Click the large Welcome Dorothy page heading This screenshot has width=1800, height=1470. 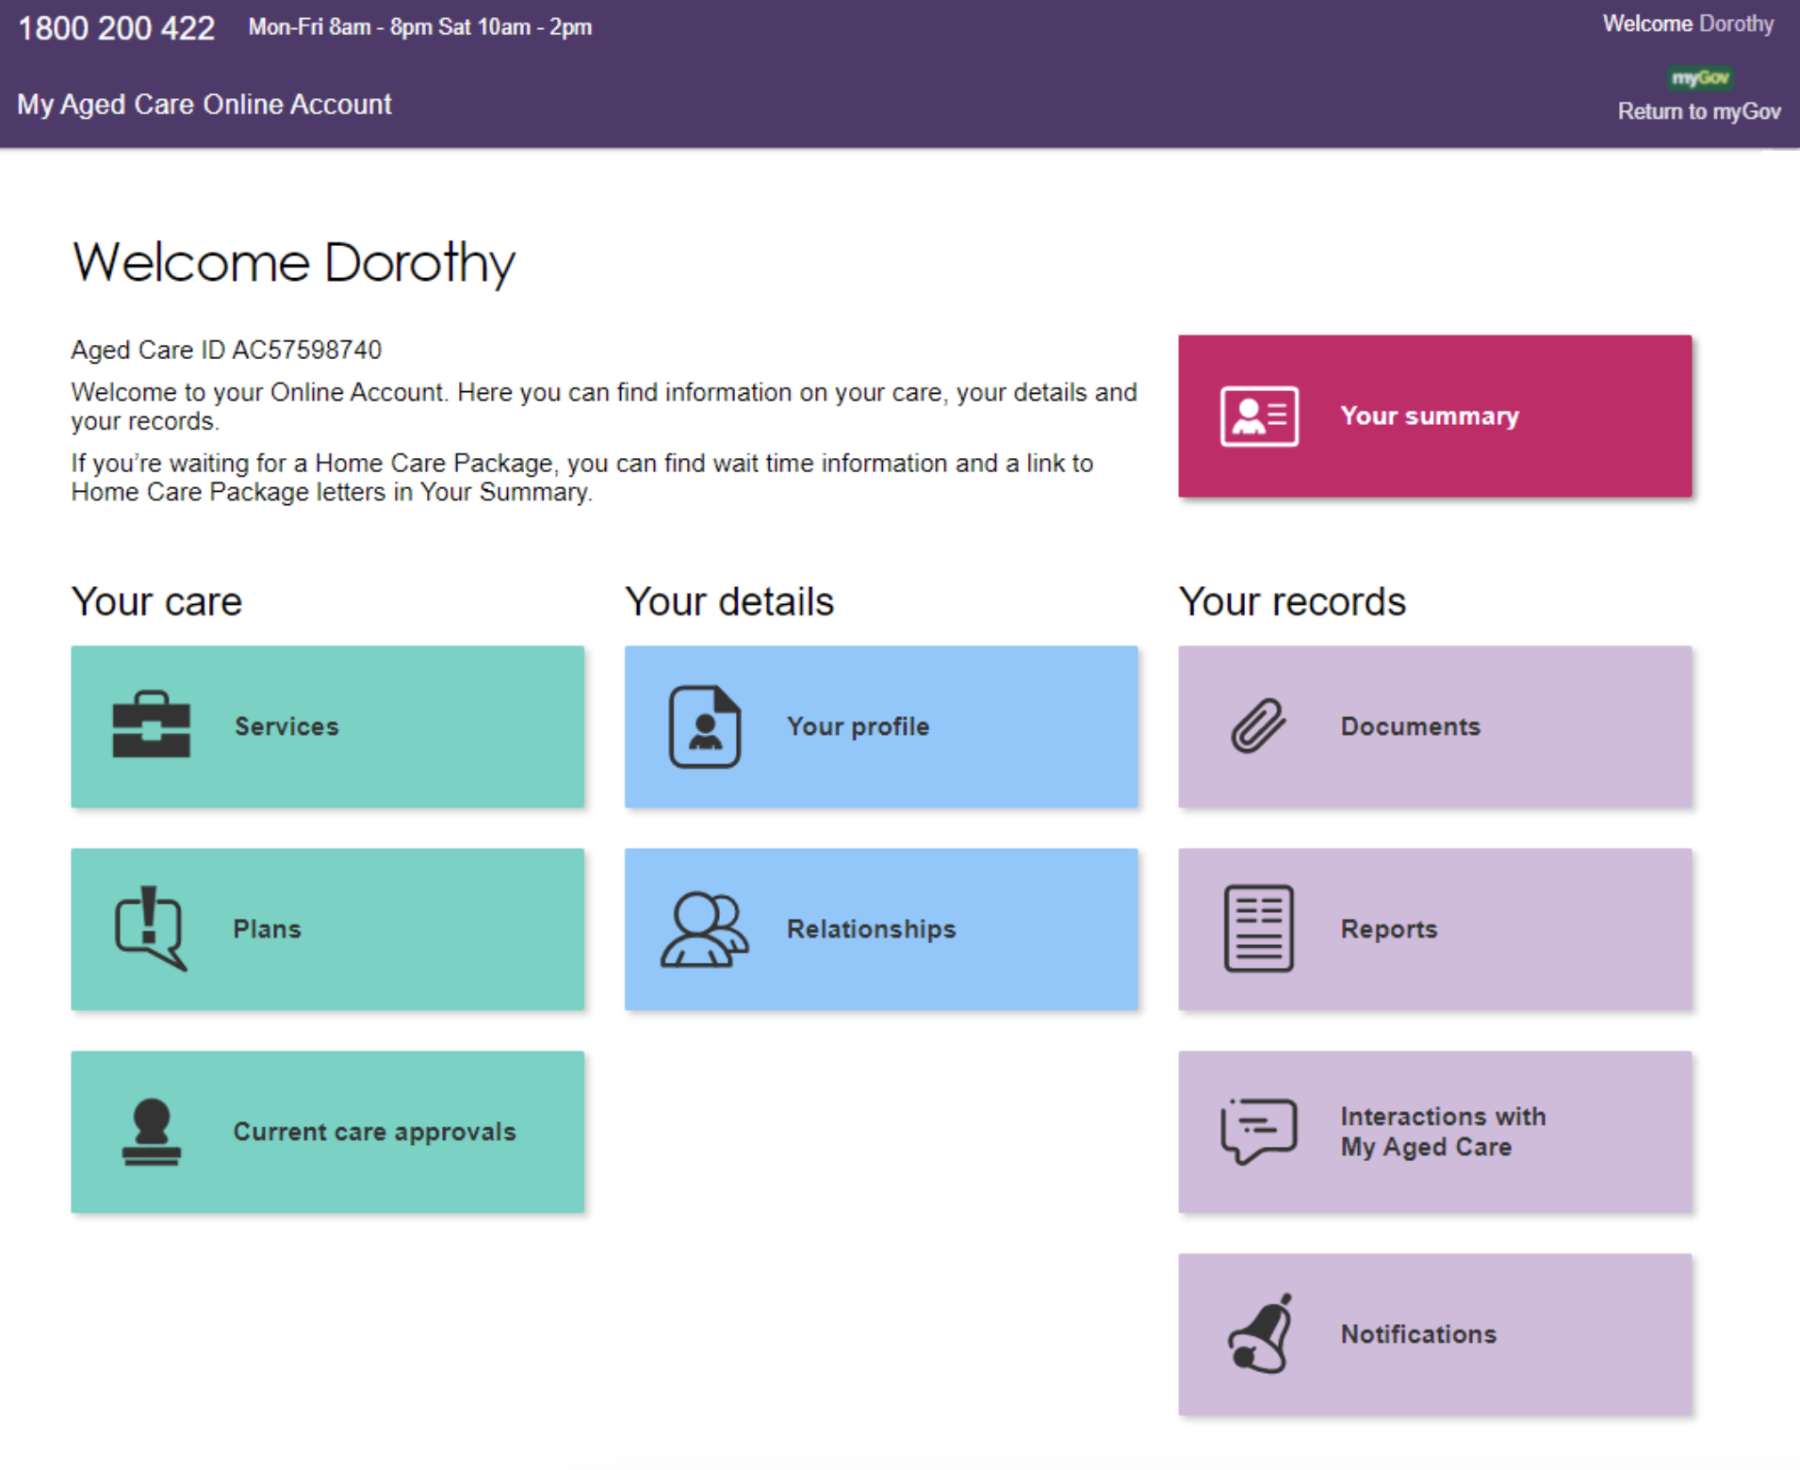(294, 262)
